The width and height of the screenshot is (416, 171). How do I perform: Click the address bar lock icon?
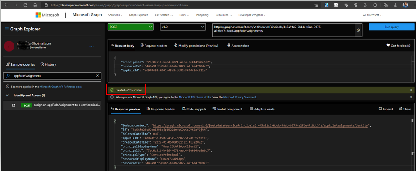tap(46, 5)
